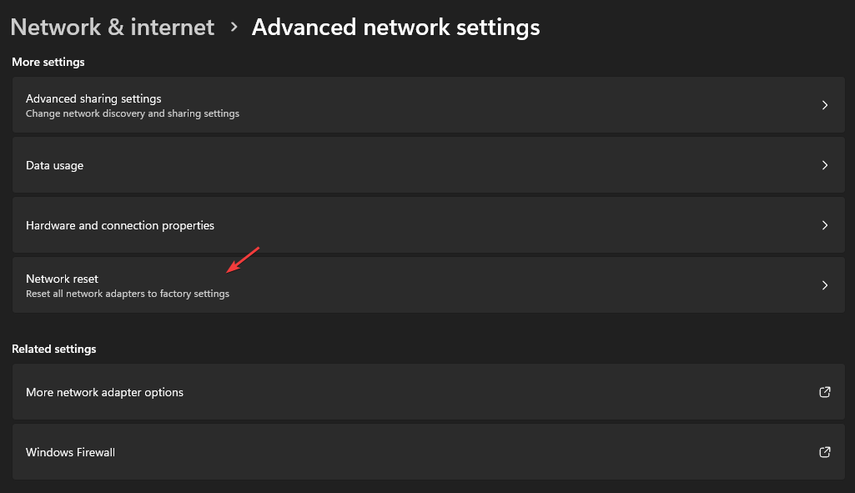
Task: Click the Related settings section heading
Action: (x=54, y=349)
